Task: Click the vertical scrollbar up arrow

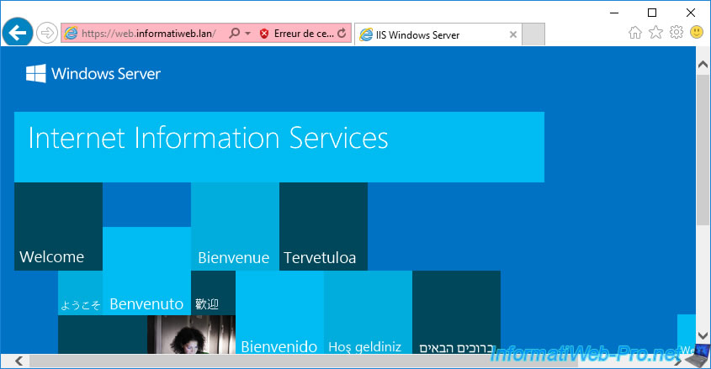Action: pyautogui.click(x=703, y=65)
